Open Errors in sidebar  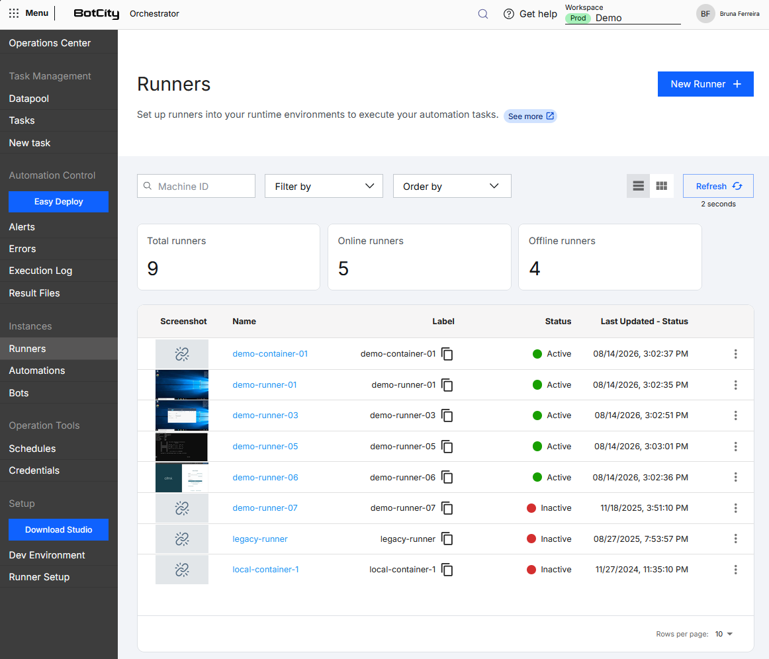pyautogui.click(x=22, y=249)
